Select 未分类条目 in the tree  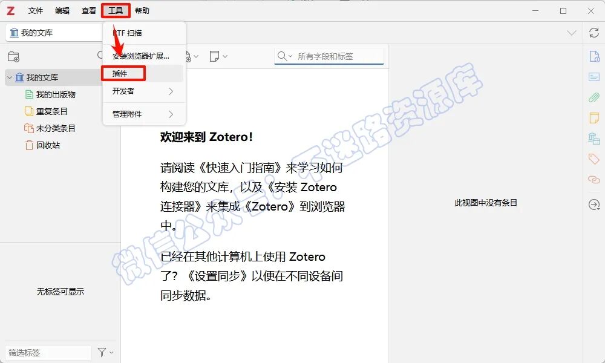pos(56,128)
